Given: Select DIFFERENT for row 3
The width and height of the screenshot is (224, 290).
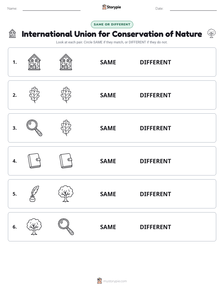Looking at the screenshot, I should coord(155,128).
